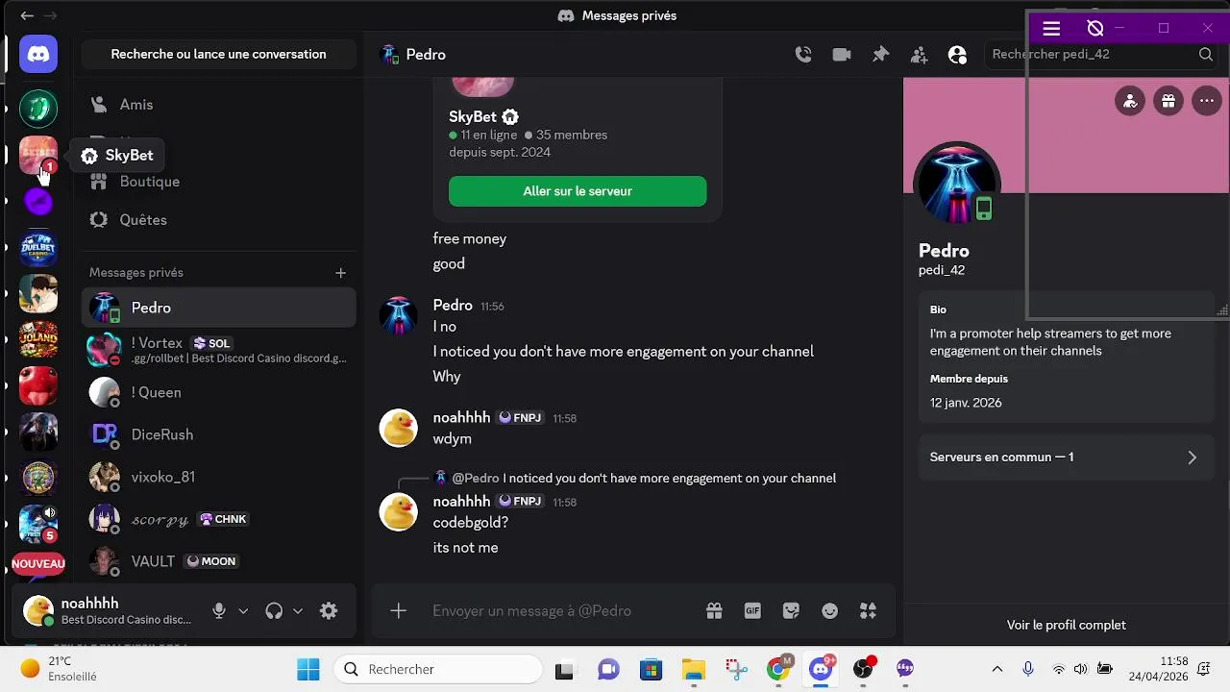This screenshot has width=1230, height=692.
Task: Click the friend status button on Pedro's profile
Action: [x=1130, y=100]
